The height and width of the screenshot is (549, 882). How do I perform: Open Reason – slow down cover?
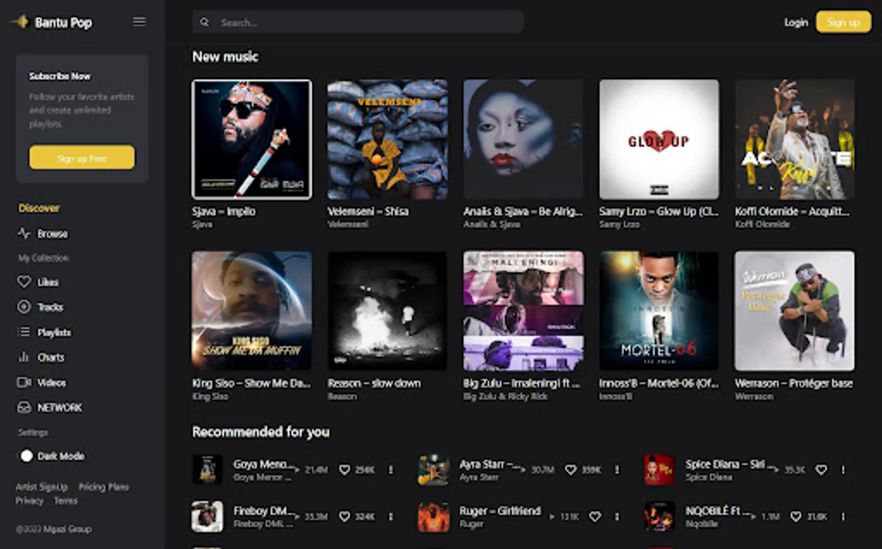click(388, 310)
